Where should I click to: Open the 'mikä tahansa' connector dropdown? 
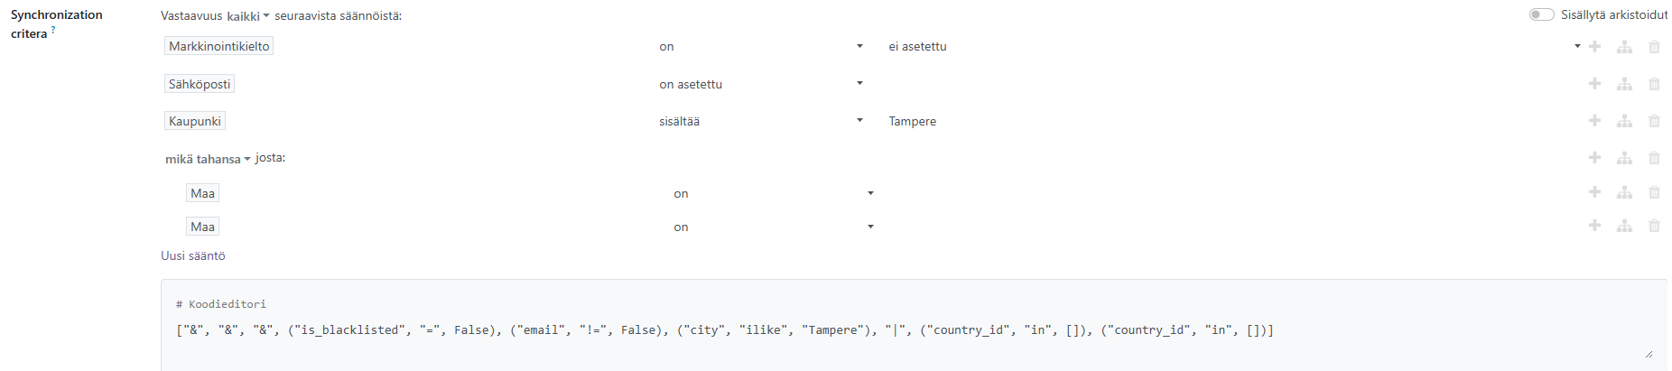click(208, 159)
